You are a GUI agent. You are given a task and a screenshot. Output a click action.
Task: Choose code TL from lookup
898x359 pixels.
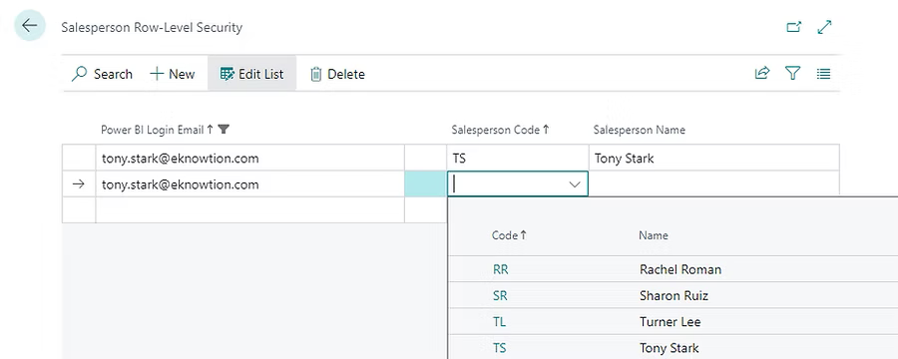[x=500, y=322]
